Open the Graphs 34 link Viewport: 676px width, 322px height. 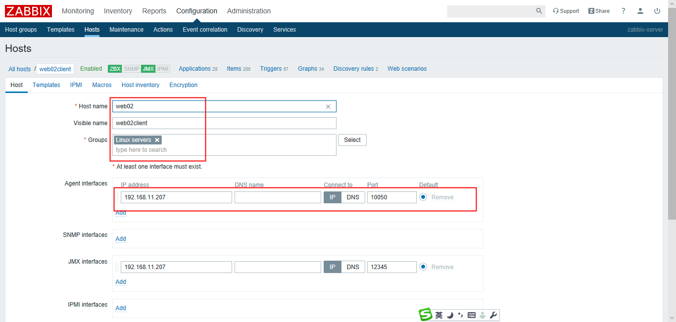311,69
